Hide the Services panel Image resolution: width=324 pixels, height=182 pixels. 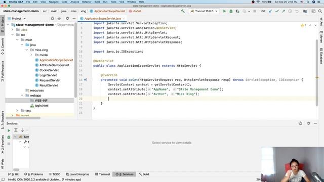point(315,123)
